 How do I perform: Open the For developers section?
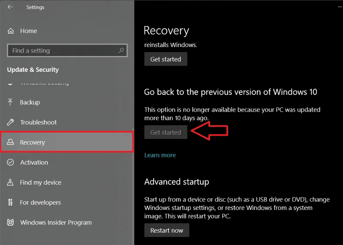coord(67,203)
